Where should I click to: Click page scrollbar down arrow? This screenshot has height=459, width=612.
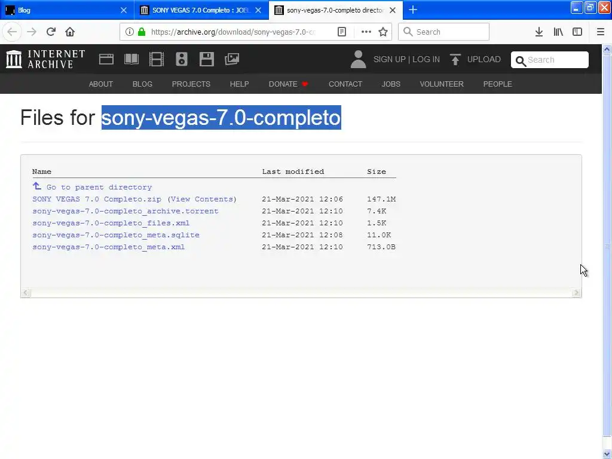[x=607, y=454]
